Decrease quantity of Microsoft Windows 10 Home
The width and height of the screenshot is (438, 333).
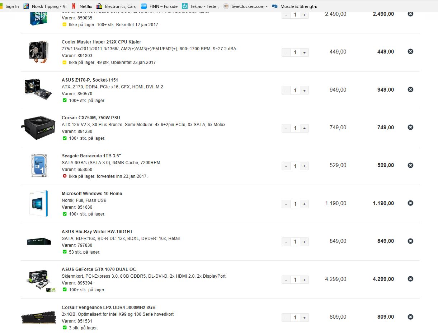(x=286, y=204)
